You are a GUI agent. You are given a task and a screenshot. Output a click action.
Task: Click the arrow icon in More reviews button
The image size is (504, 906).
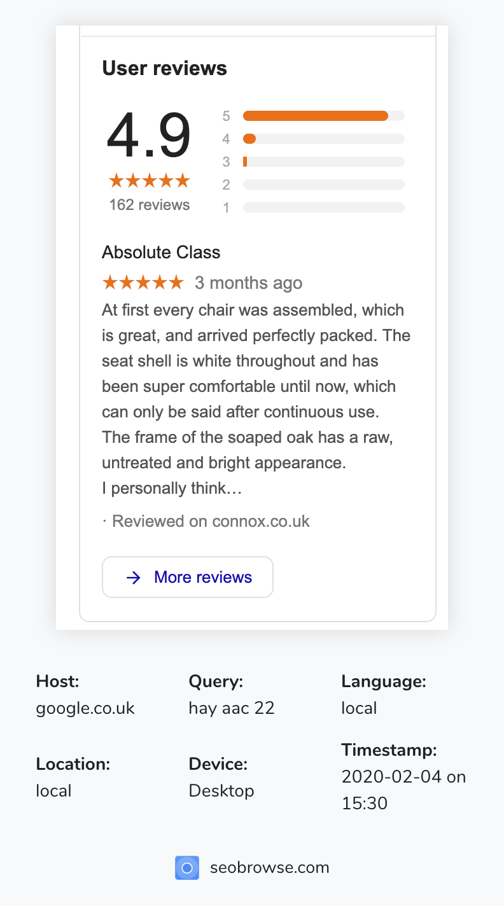click(134, 577)
